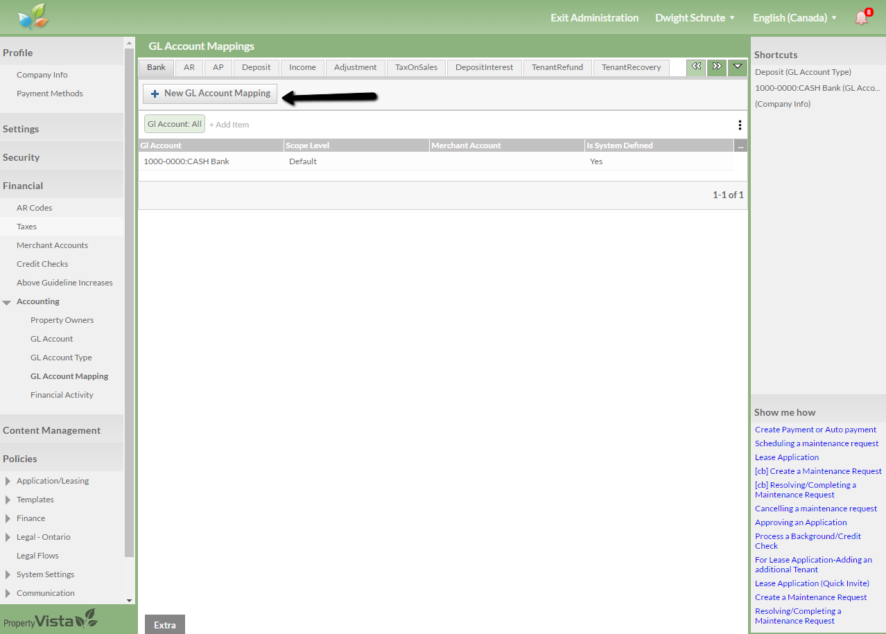Image resolution: width=886 pixels, height=634 pixels.
Task: Open the English (Canada) language dropdown
Action: (794, 18)
